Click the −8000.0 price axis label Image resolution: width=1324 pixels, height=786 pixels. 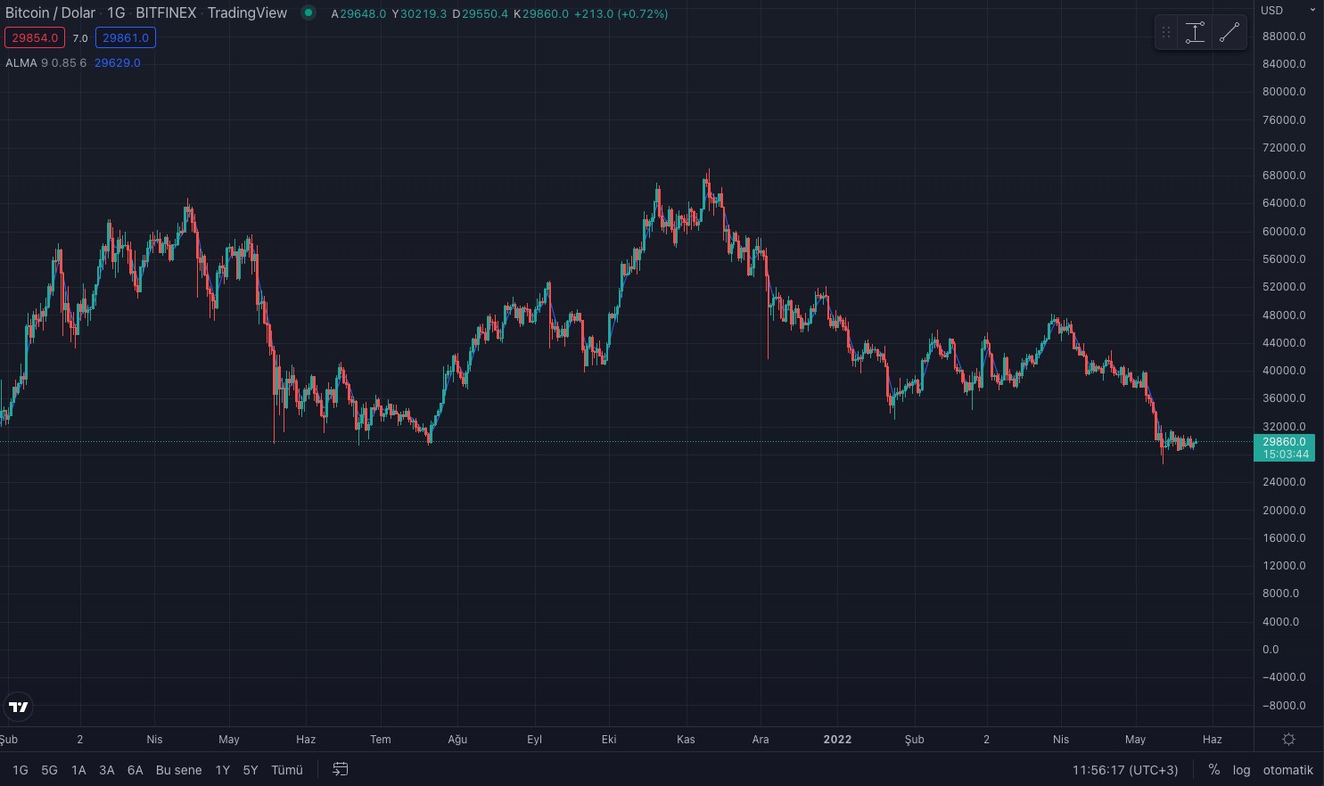pyautogui.click(x=1284, y=706)
